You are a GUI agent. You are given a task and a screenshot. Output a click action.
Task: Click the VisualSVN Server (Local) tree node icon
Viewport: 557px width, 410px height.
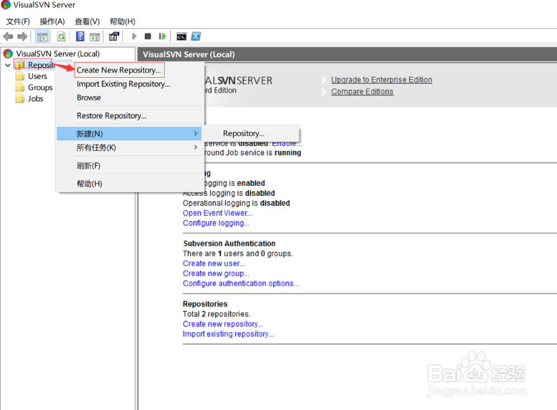click(x=8, y=54)
